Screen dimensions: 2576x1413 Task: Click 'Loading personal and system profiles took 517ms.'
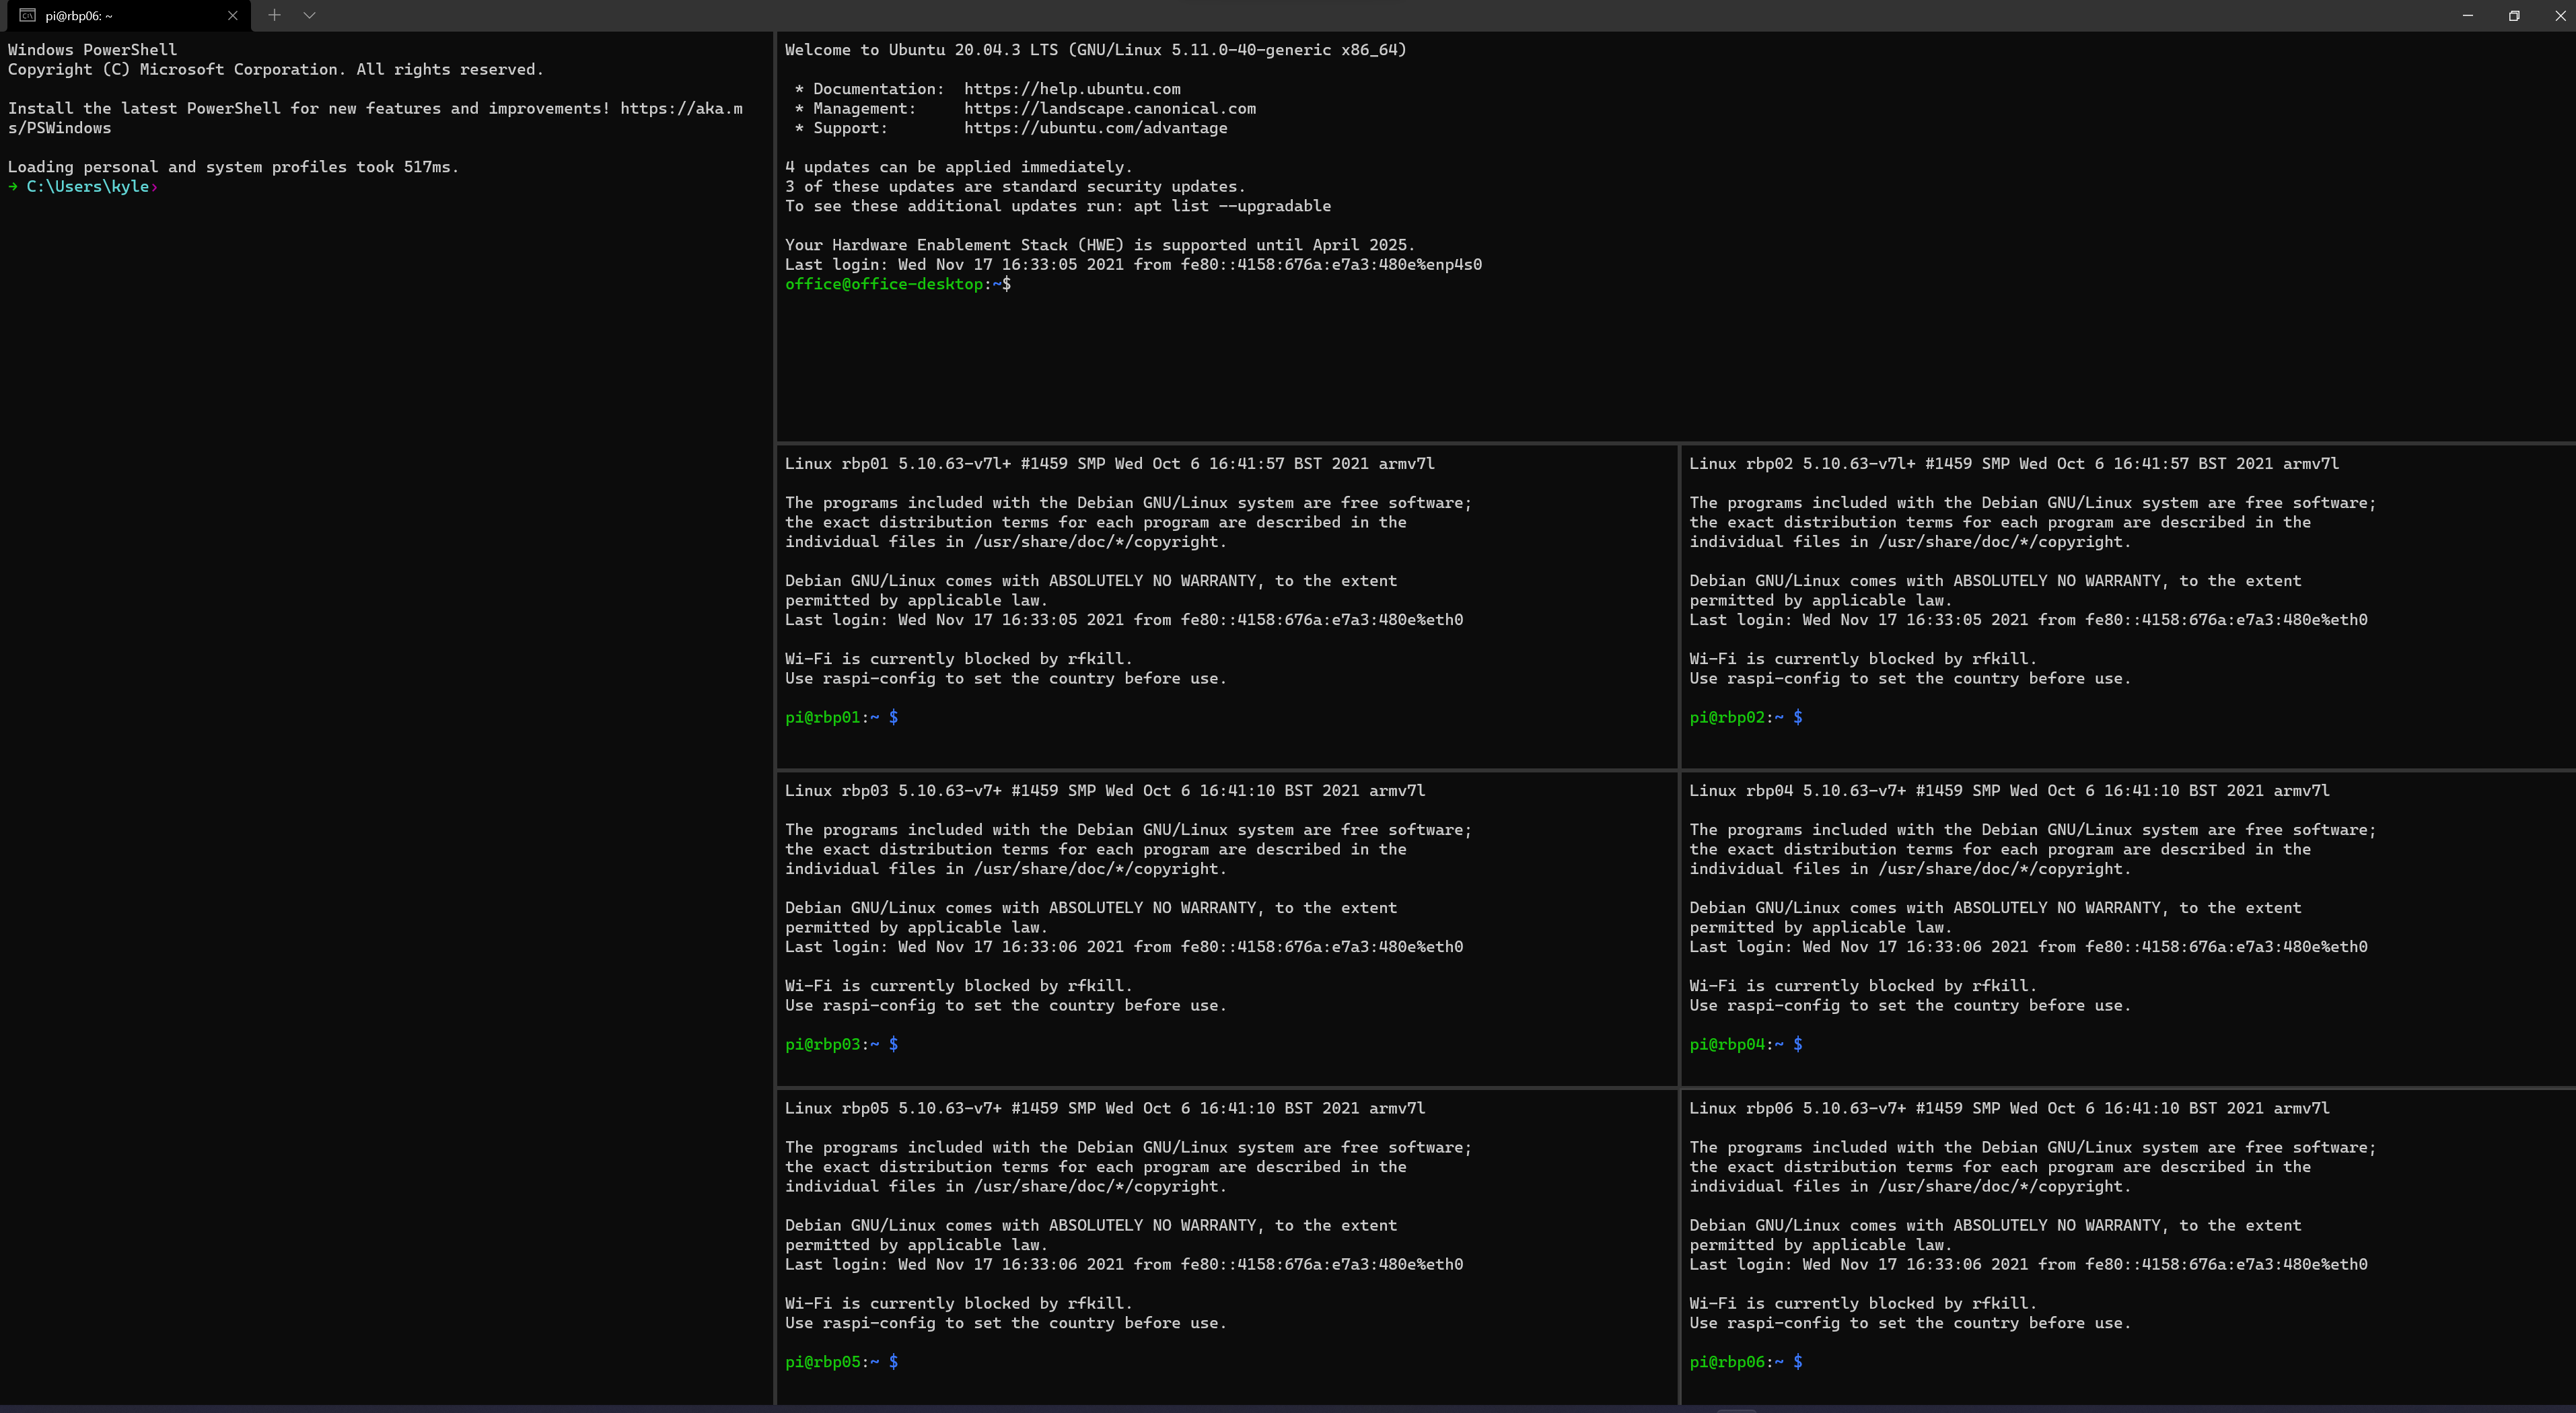click(233, 167)
